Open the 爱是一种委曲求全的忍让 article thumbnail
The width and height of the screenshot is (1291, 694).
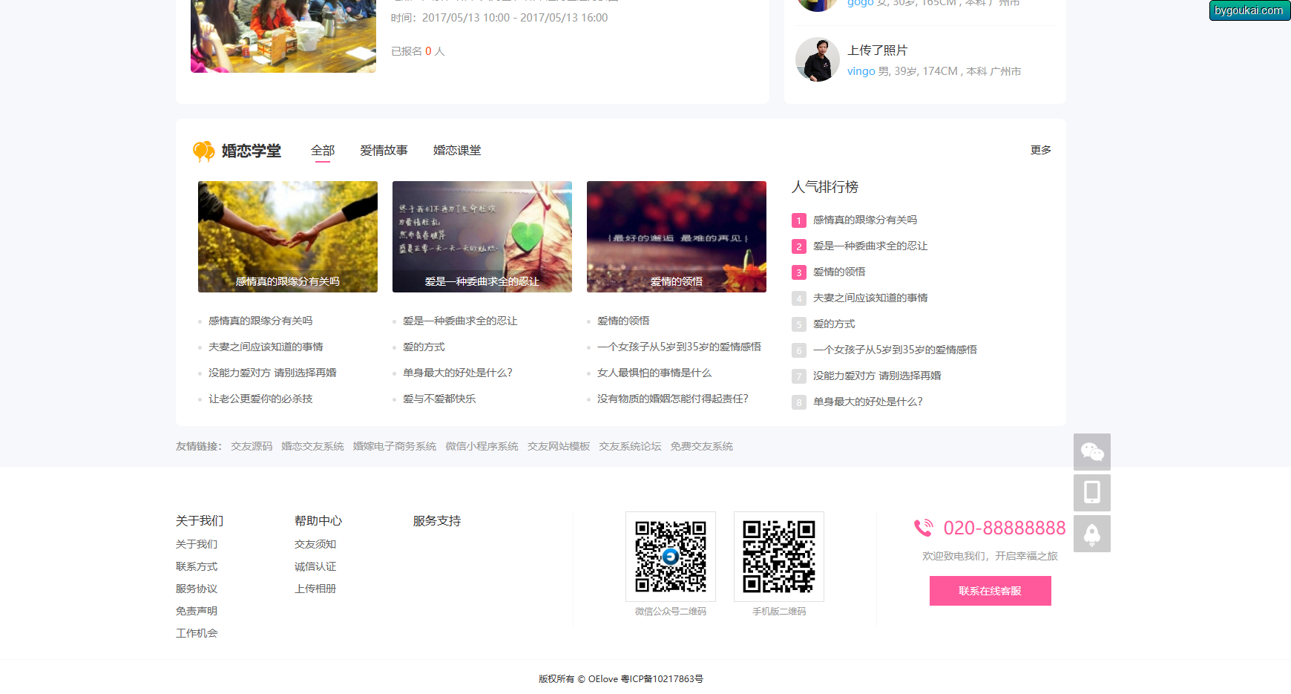pos(482,237)
